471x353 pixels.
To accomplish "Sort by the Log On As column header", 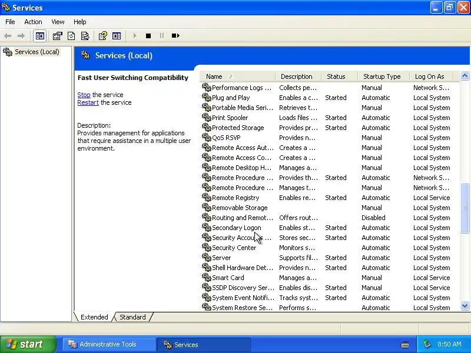I will point(431,76).
